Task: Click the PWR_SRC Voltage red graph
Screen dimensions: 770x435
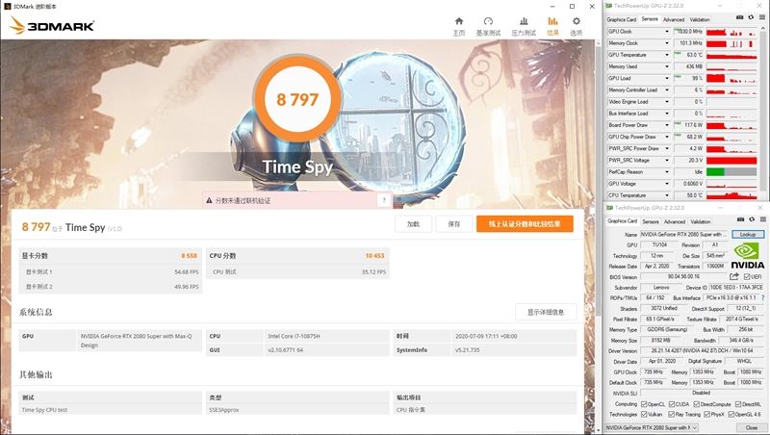Action: [731, 160]
